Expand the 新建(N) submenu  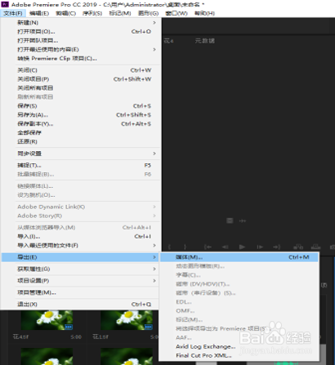[80, 23]
